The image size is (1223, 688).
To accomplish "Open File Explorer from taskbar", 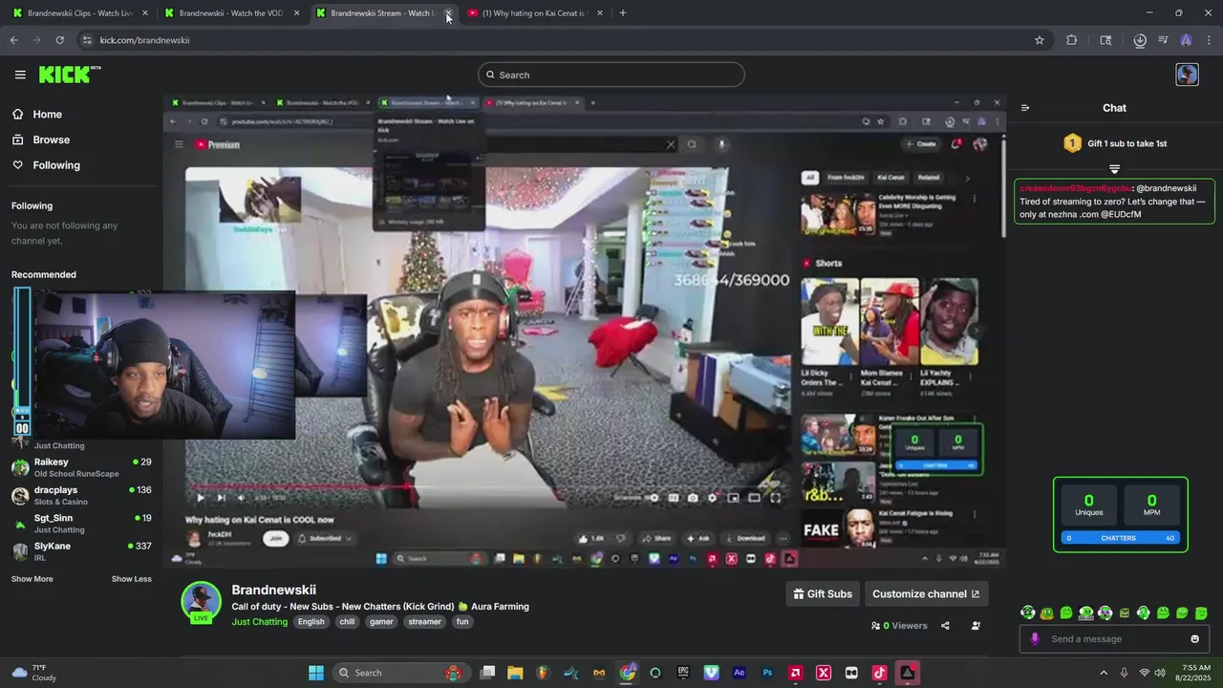I will point(515,673).
